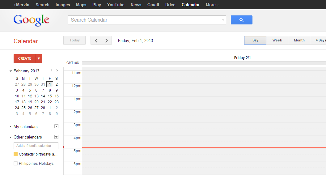Open the CREATE button dropdown arrow
The height and width of the screenshot is (175, 326).
39,58
